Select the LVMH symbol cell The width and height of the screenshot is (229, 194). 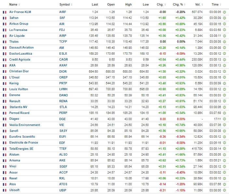click(x=63, y=89)
